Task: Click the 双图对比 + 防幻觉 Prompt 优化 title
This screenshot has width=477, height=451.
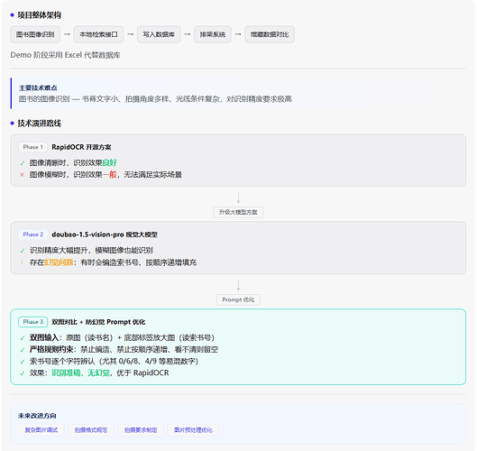Action: click(x=98, y=322)
